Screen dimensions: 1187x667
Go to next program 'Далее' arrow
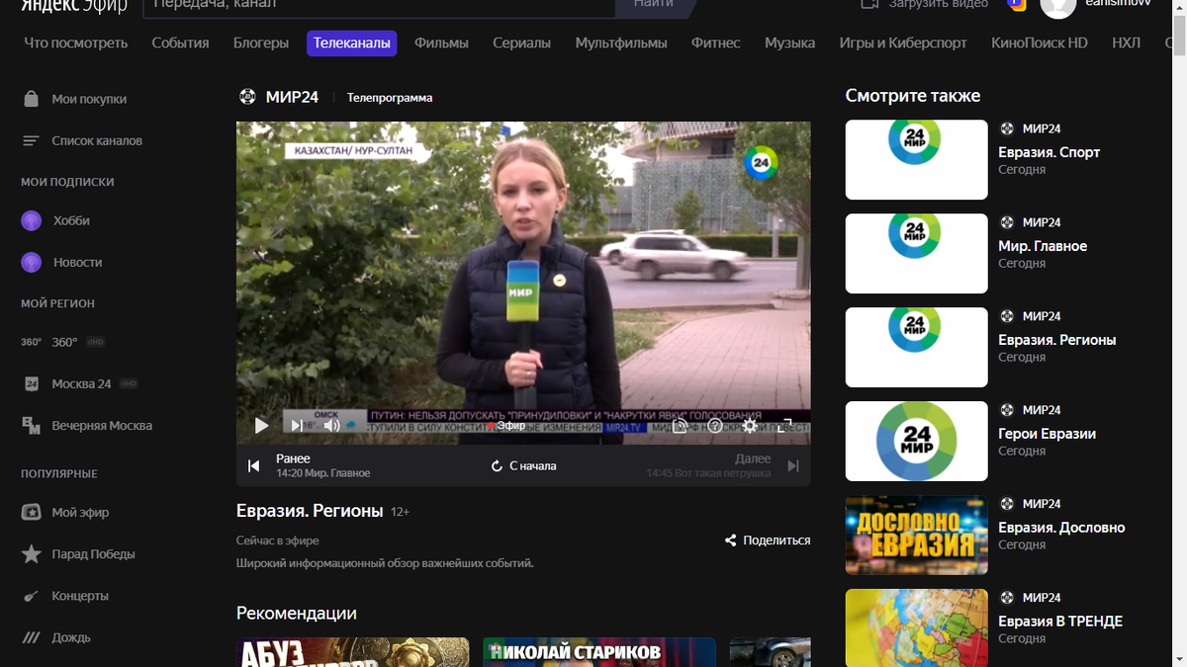coord(792,465)
